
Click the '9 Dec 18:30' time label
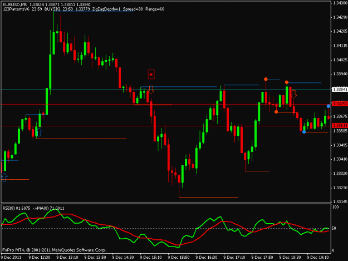pyautogui.click(x=290, y=258)
